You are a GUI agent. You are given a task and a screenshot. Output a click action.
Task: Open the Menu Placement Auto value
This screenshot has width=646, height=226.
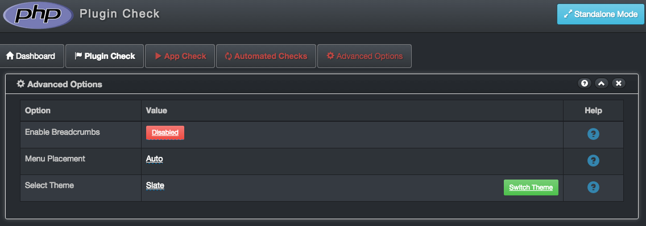coord(155,159)
